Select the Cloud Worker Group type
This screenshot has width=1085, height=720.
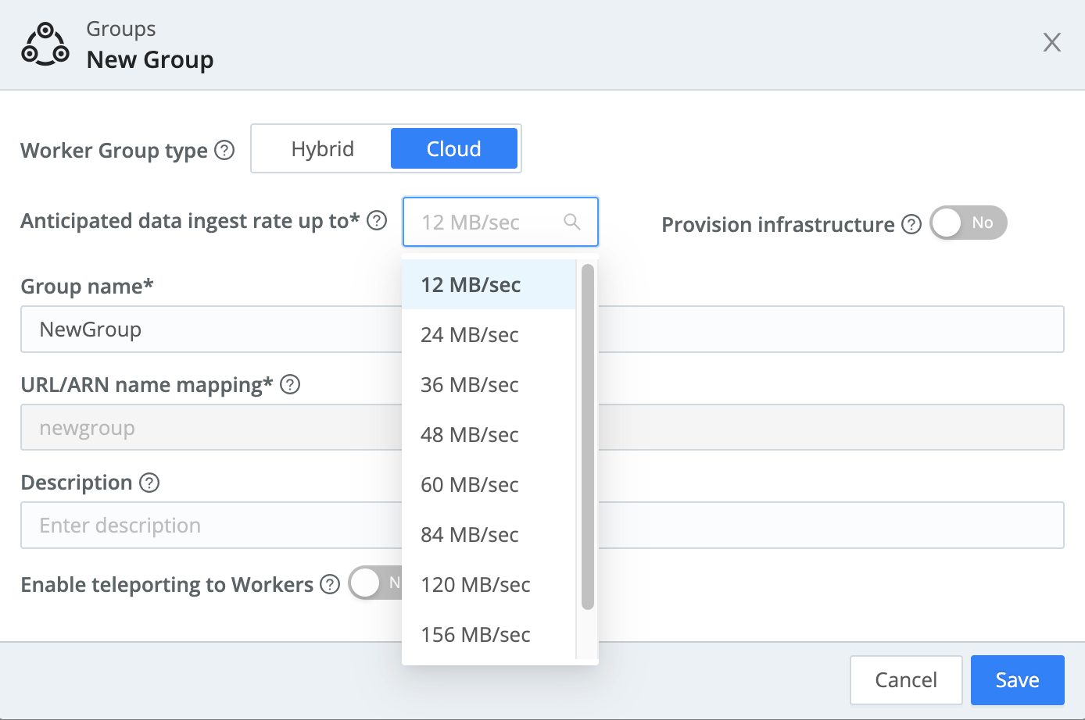454,148
